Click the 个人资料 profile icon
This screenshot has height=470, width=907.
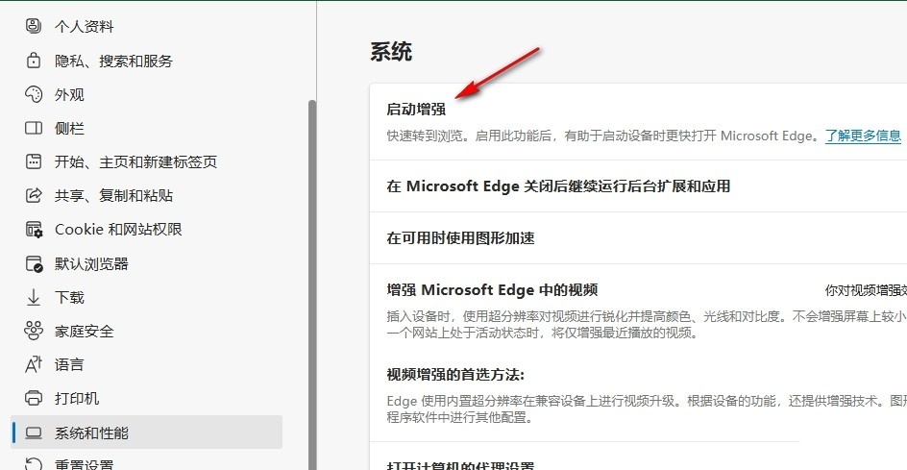(34, 26)
